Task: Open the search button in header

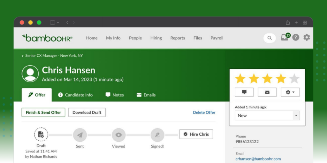Action: (x=270, y=38)
